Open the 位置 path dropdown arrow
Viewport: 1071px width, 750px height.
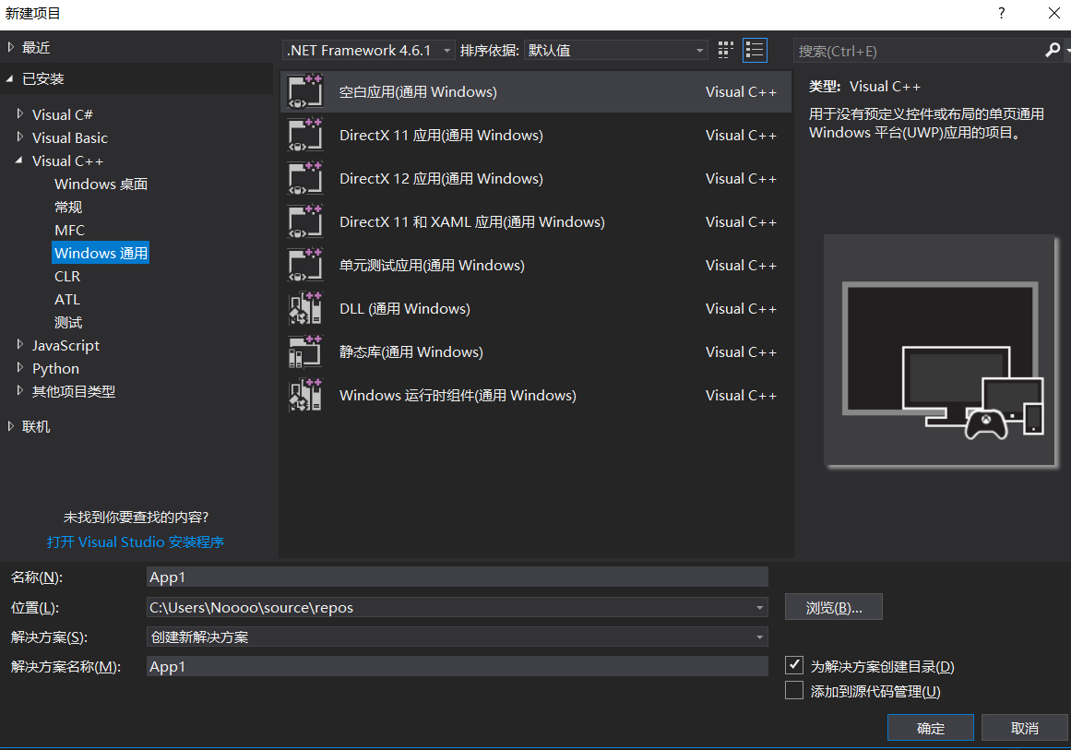[759, 607]
